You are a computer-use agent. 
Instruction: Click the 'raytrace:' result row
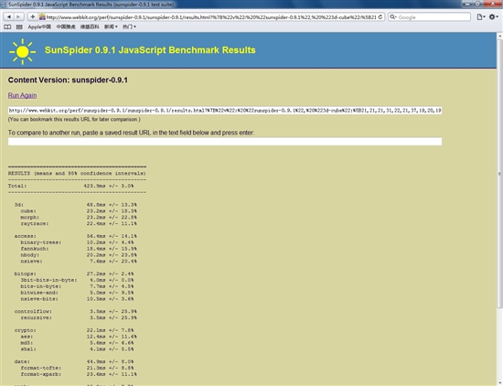[x=79, y=223]
